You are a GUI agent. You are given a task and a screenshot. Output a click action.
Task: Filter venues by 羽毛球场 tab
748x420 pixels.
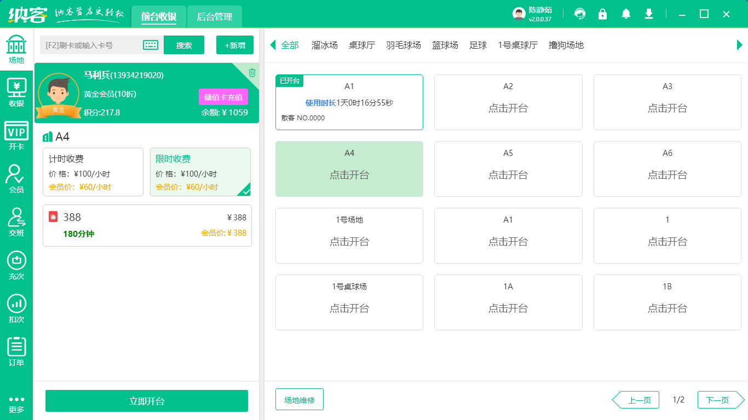click(404, 45)
